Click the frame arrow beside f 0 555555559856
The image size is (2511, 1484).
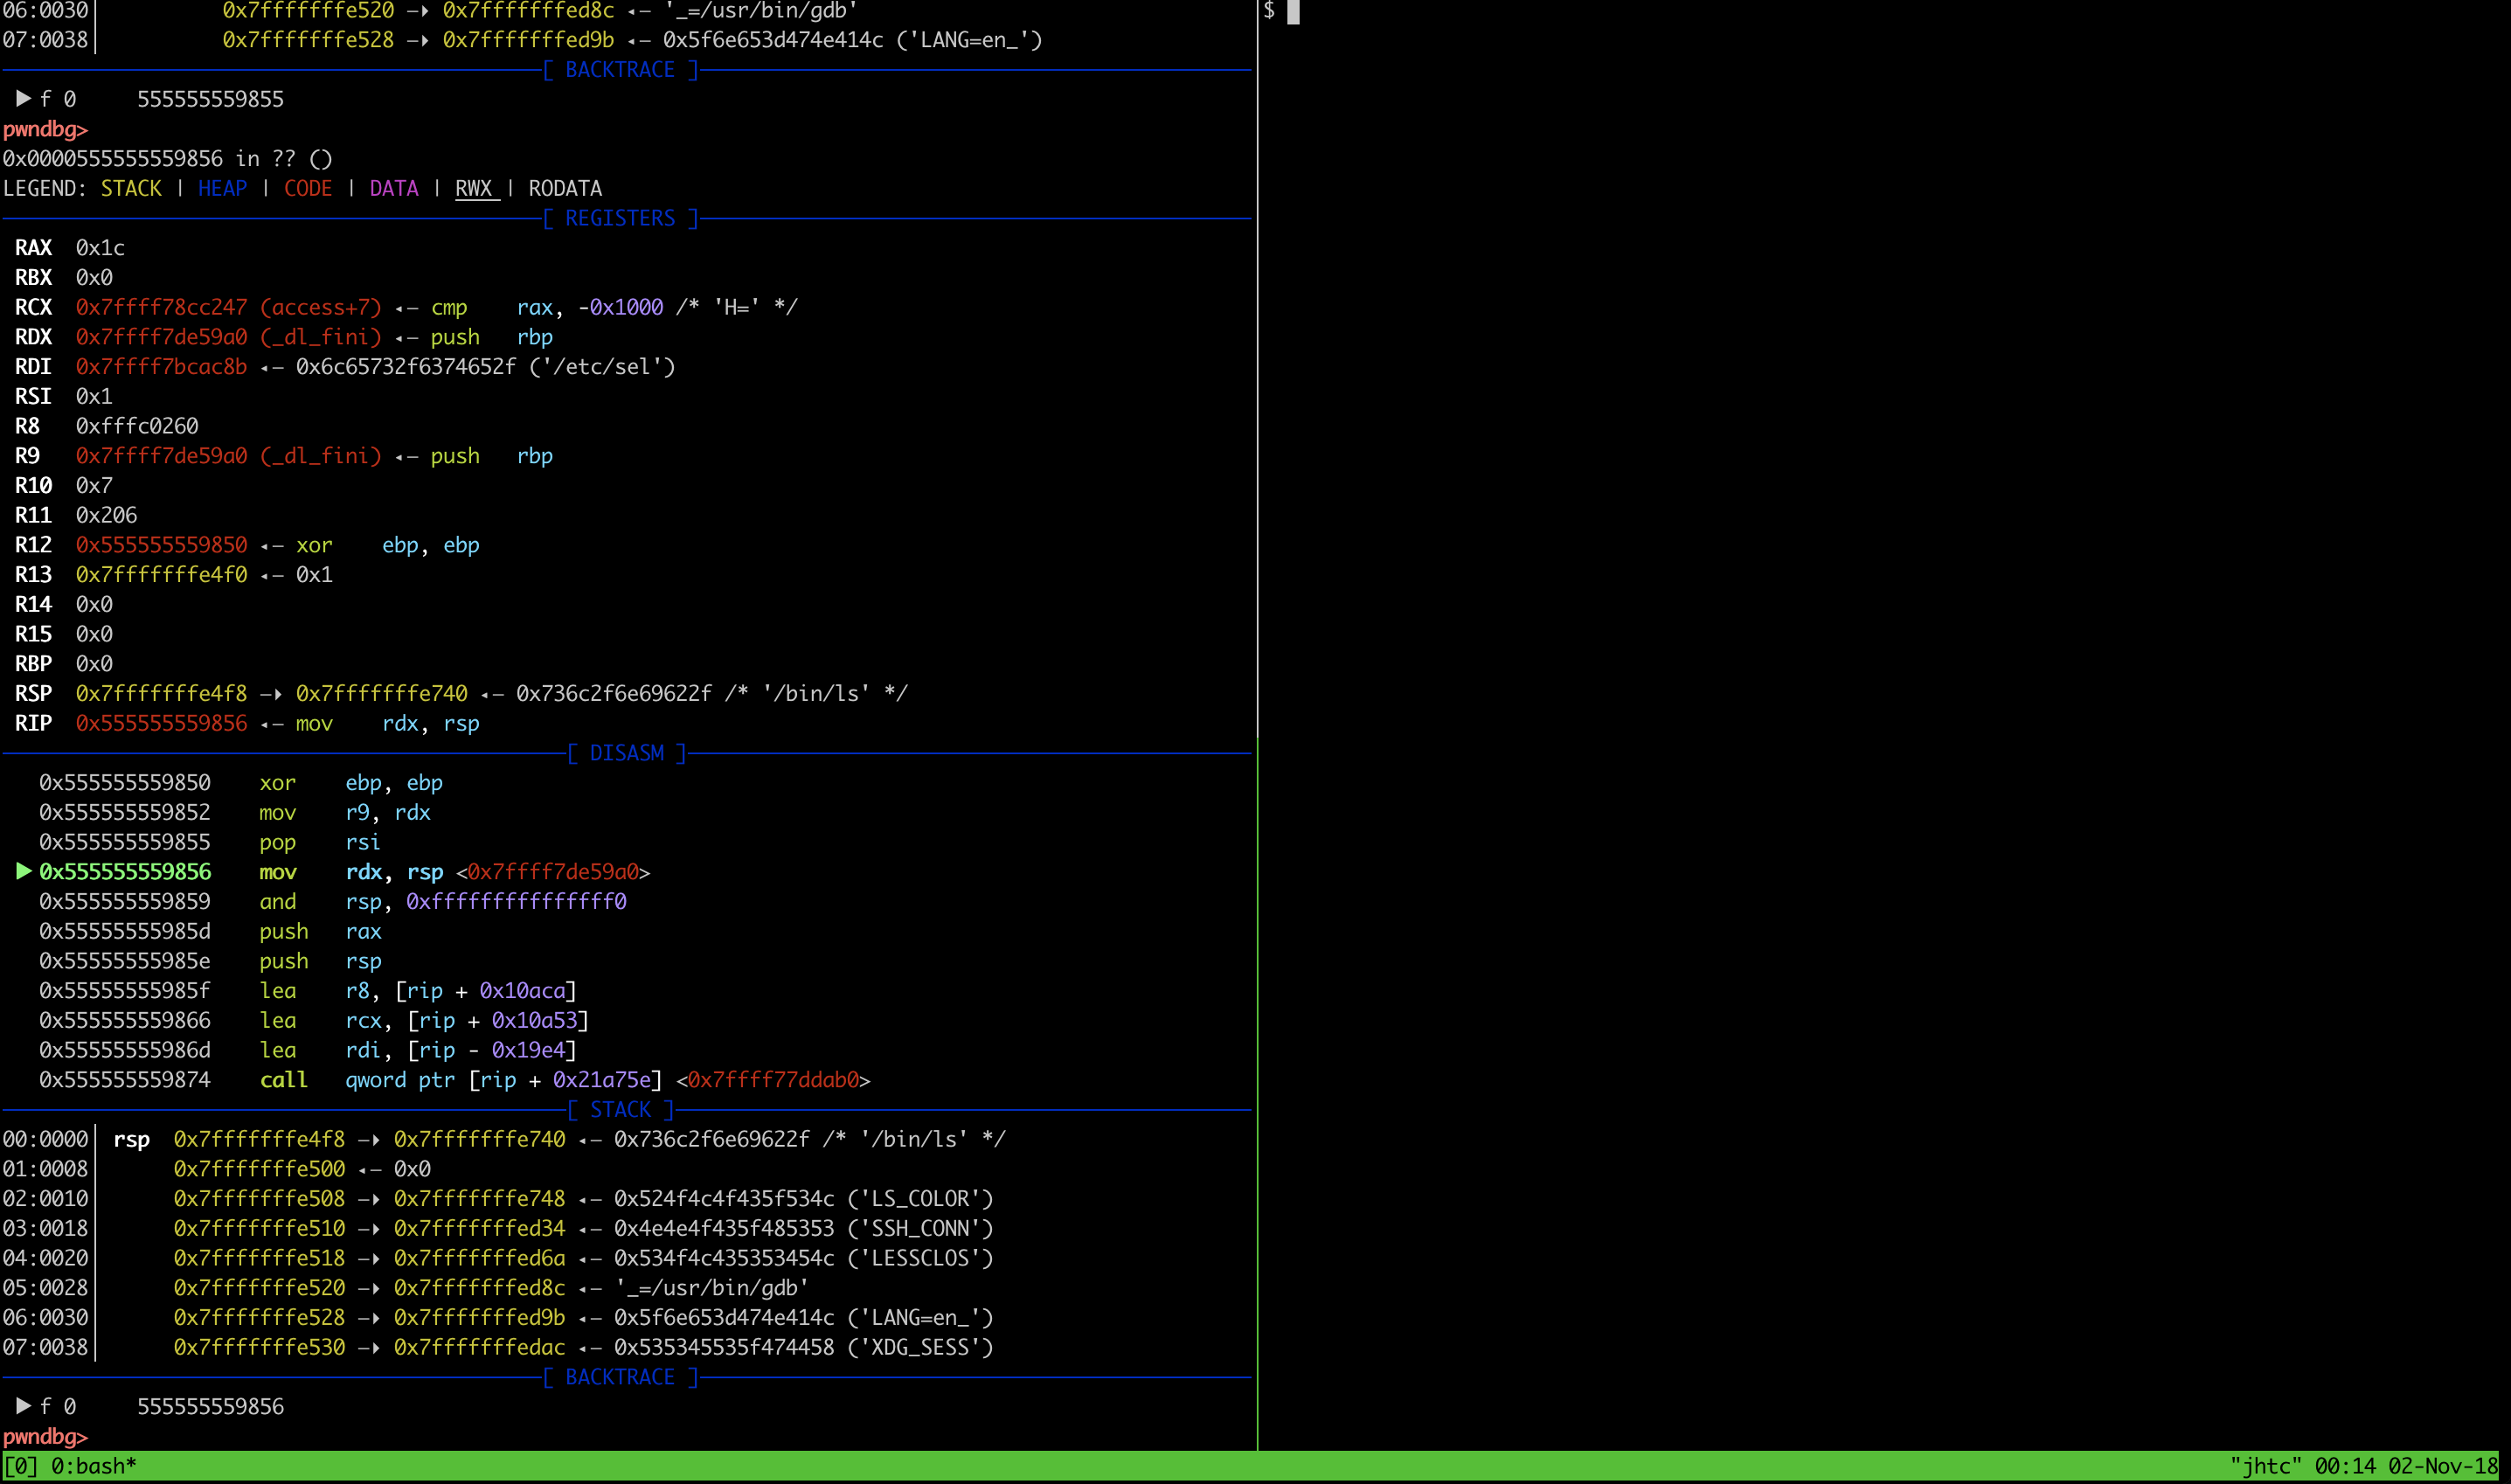[x=23, y=1406]
